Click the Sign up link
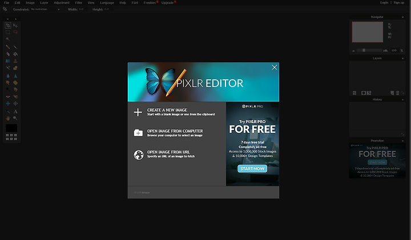411x240 pixels. 398,2
